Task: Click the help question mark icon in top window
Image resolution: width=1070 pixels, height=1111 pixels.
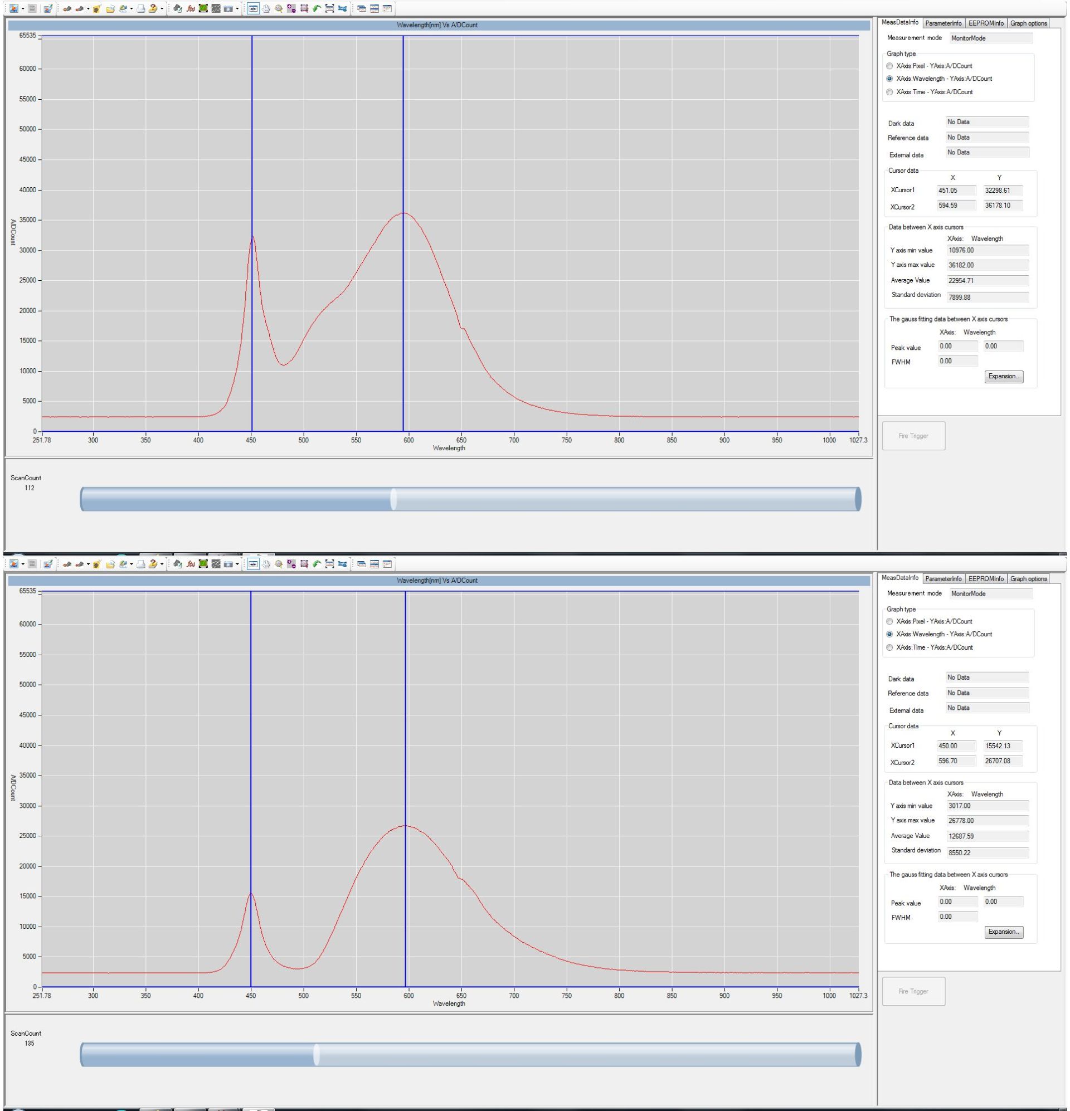Action: [153, 8]
